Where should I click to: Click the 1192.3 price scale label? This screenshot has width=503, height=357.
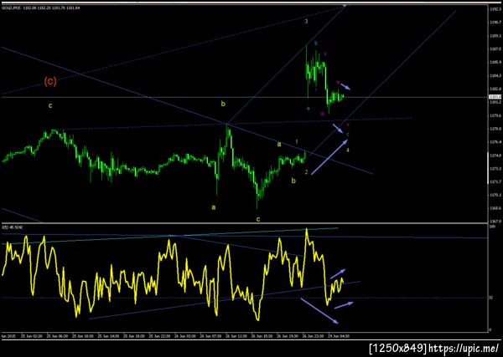coord(494,9)
